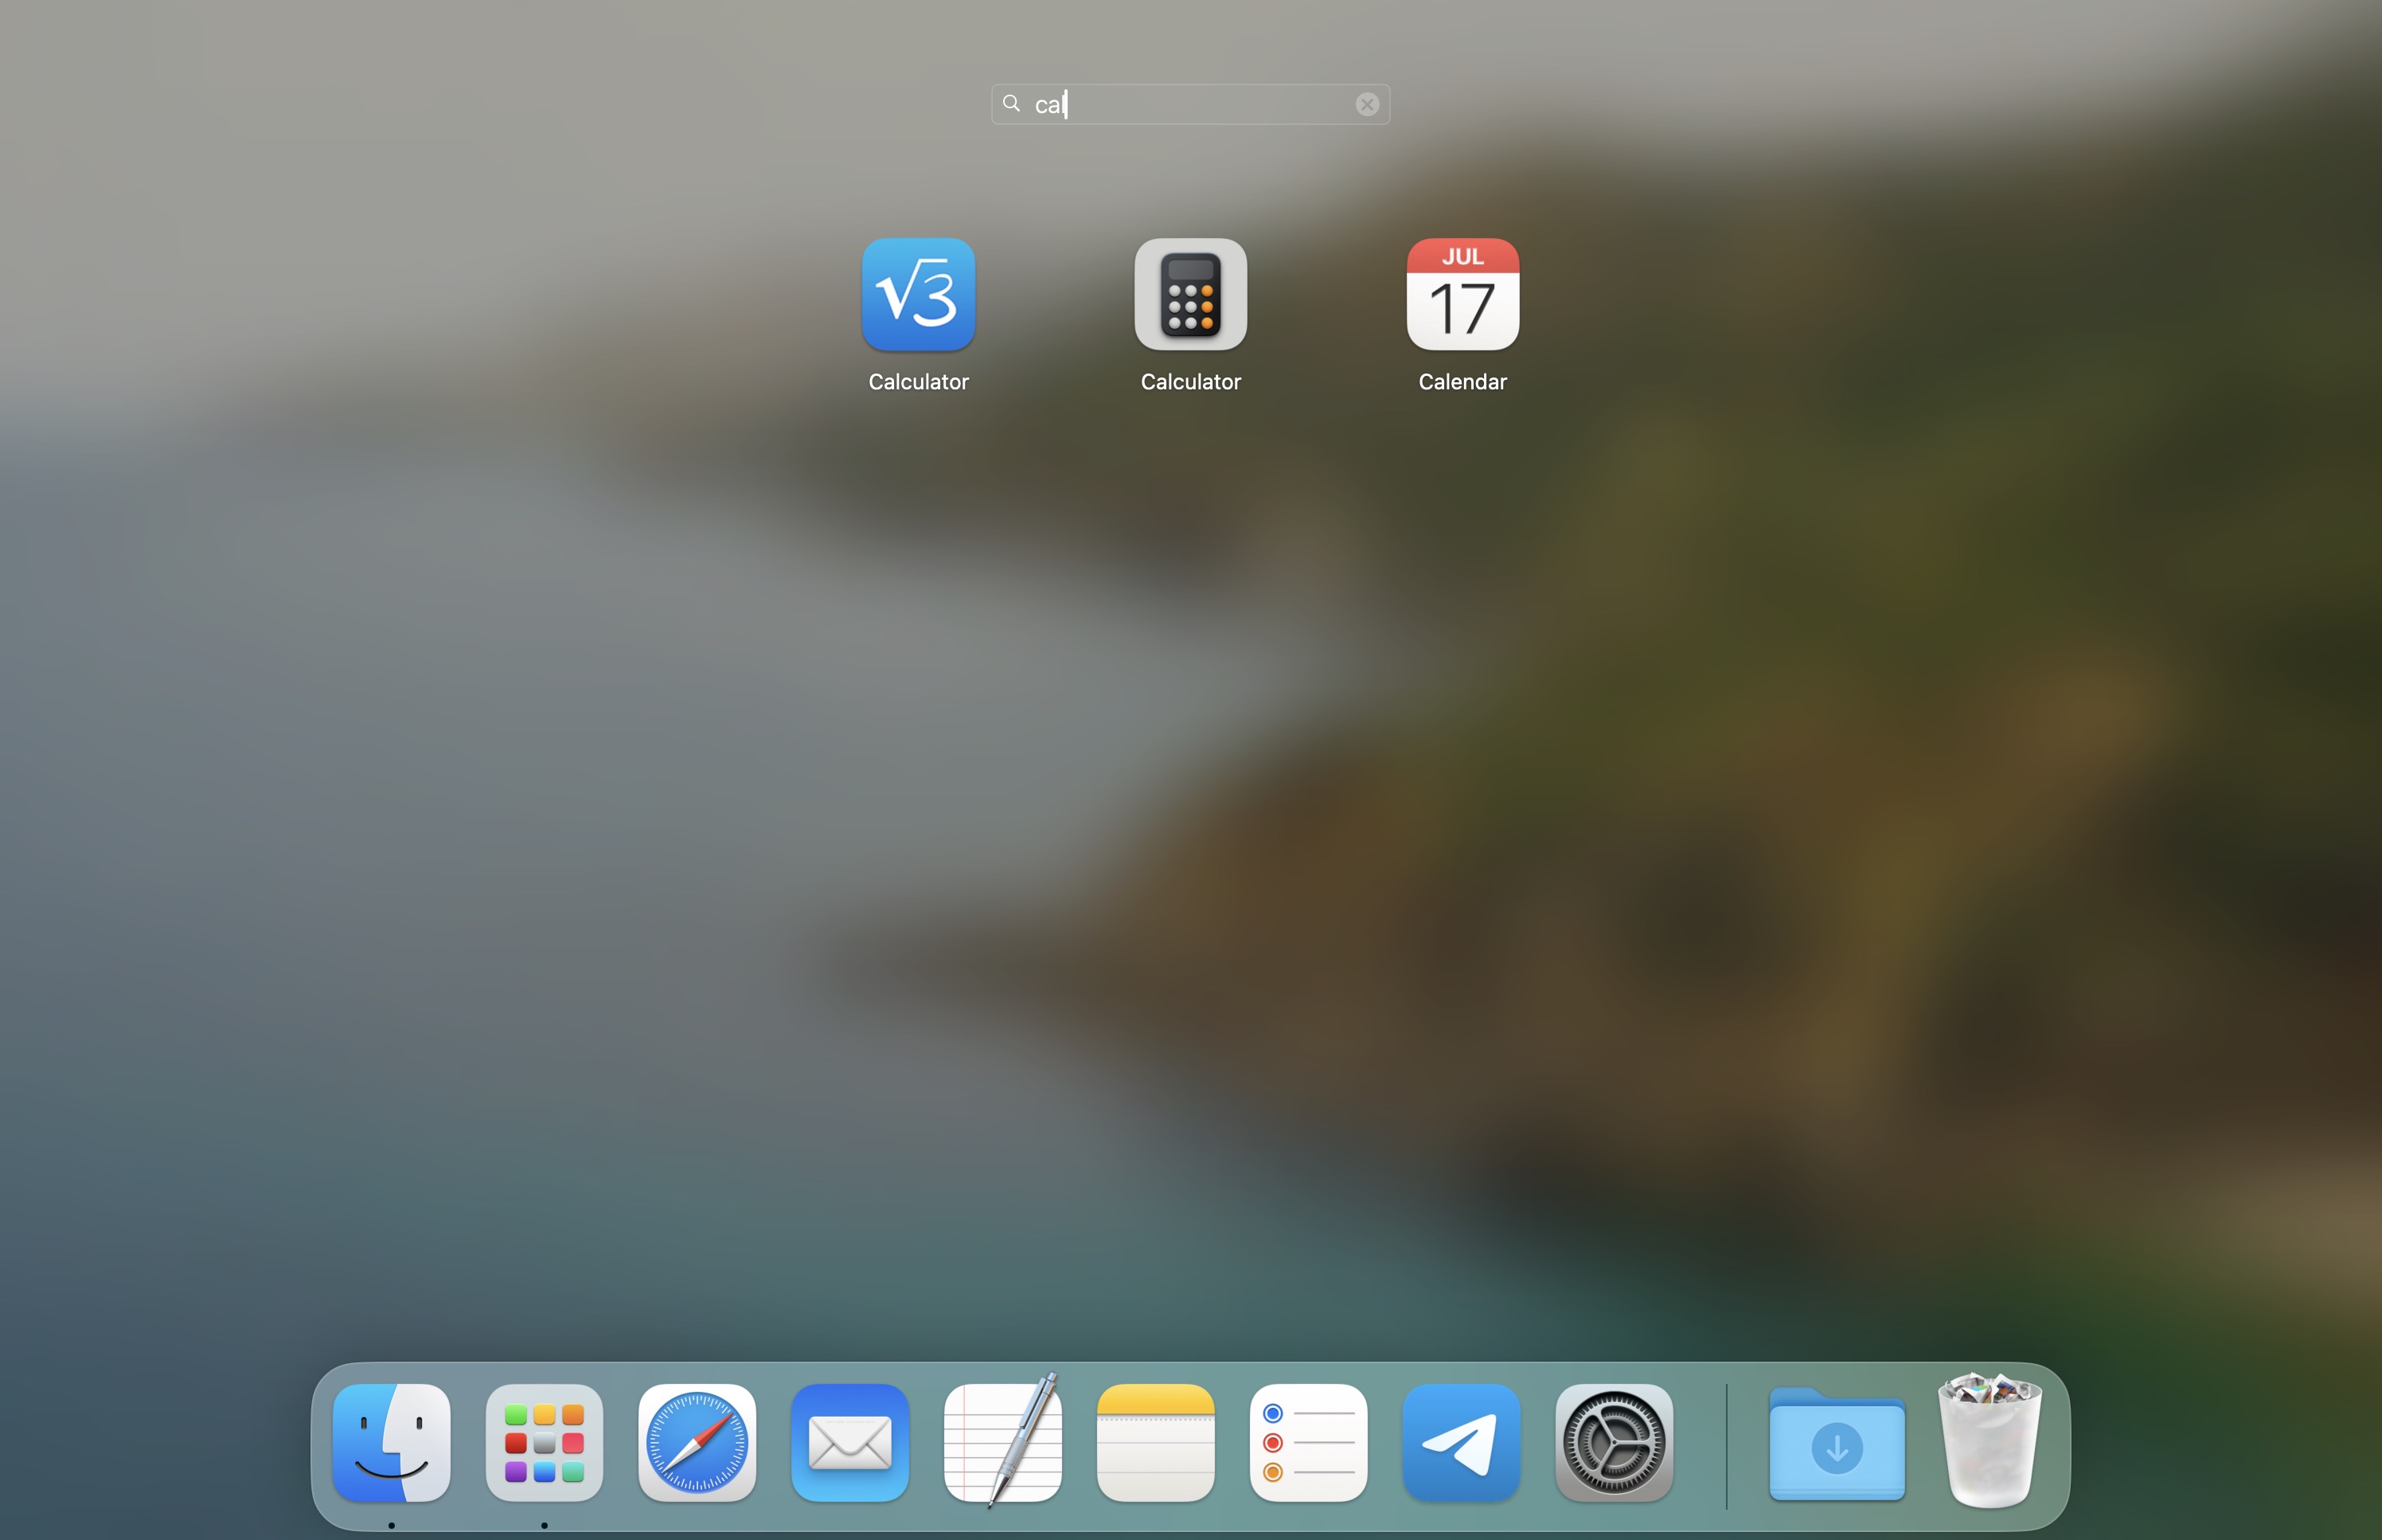This screenshot has height=1540, width=2382.
Task: Open the Calendar app showing JUL 17
Action: 1462,294
